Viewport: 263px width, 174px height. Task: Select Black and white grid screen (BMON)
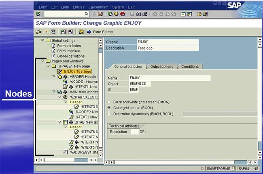(x=109, y=102)
